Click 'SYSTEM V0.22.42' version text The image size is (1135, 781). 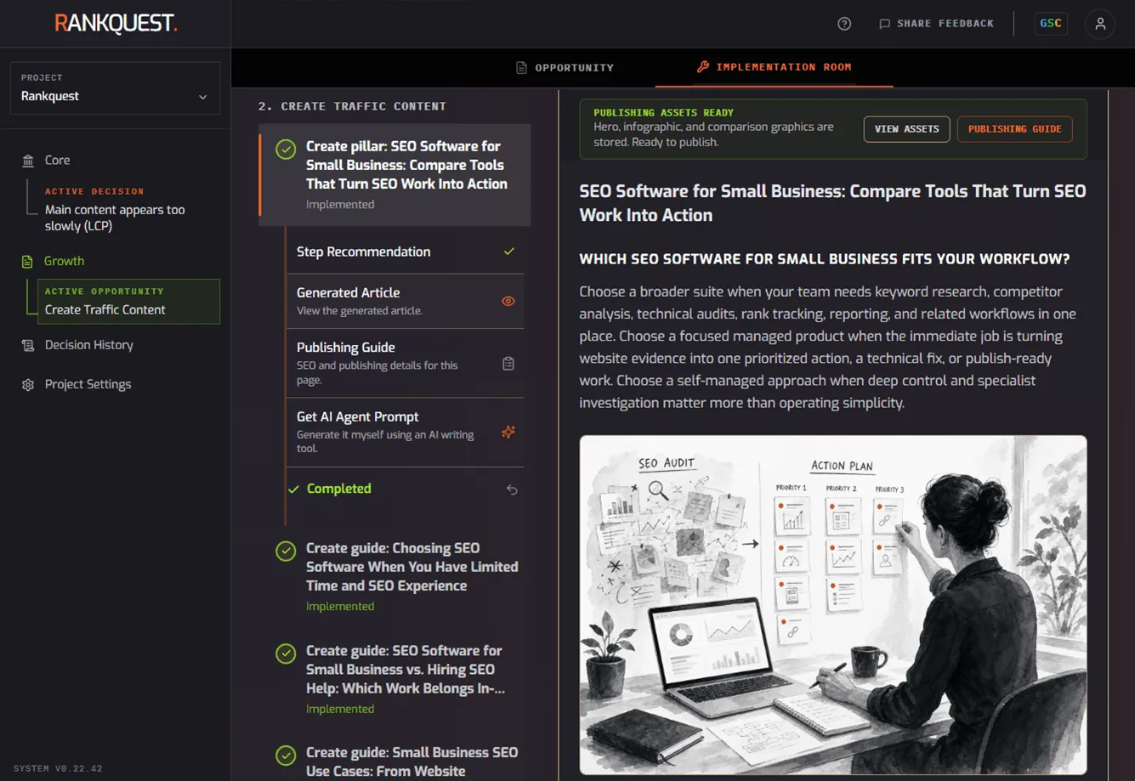click(x=58, y=768)
